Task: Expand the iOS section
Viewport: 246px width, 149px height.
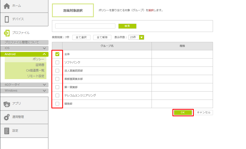Action: pyautogui.click(x=44, y=48)
